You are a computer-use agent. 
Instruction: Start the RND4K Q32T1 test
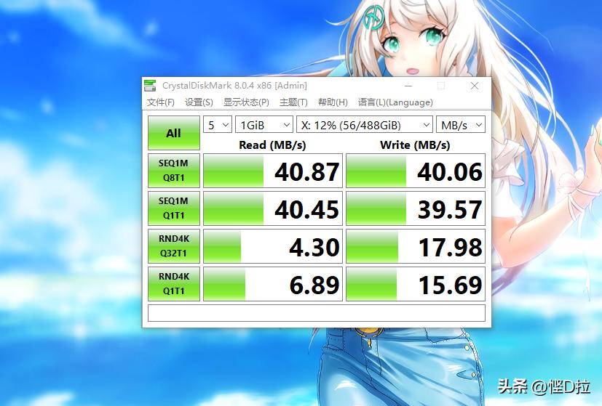pyautogui.click(x=173, y=246)
